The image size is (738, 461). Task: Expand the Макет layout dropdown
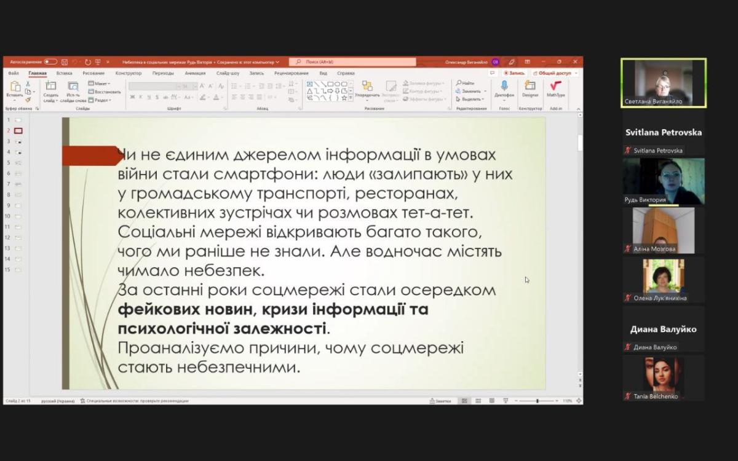pos(100,84)
